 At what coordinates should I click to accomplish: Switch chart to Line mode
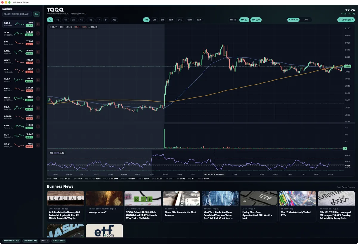[x=306, y=20]
